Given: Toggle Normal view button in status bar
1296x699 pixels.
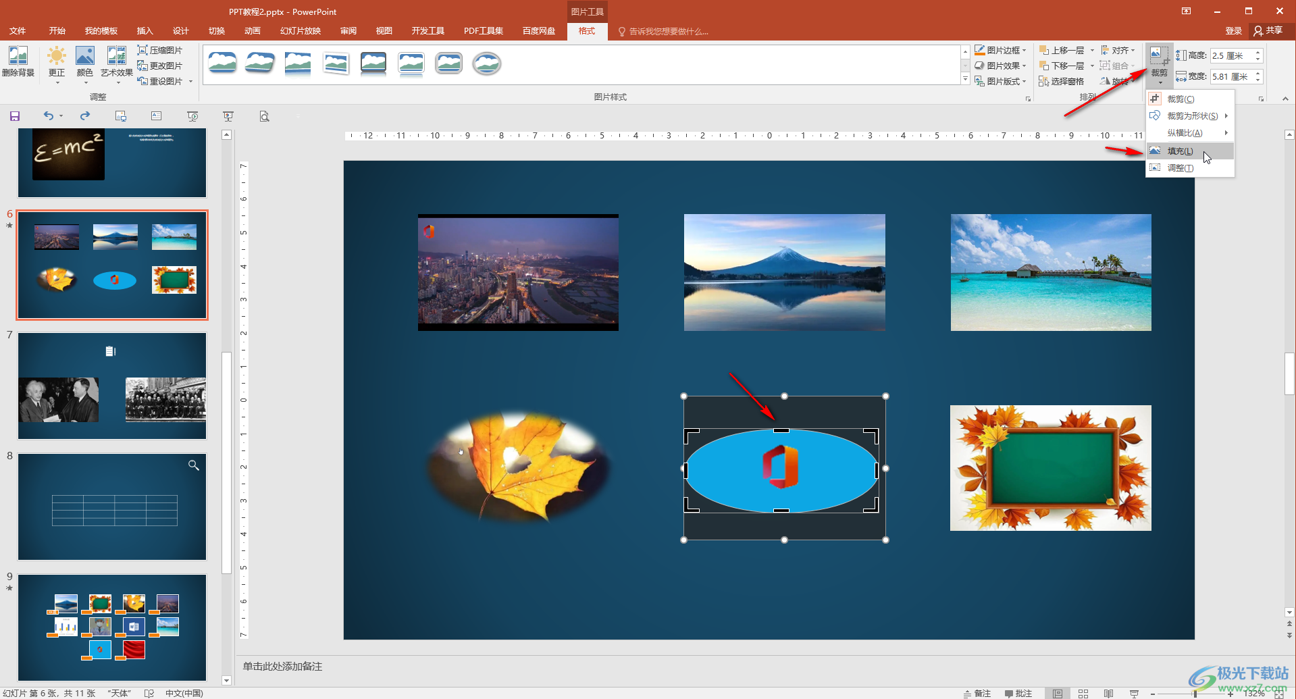Looking at the screenshot, I should 1058,694.
